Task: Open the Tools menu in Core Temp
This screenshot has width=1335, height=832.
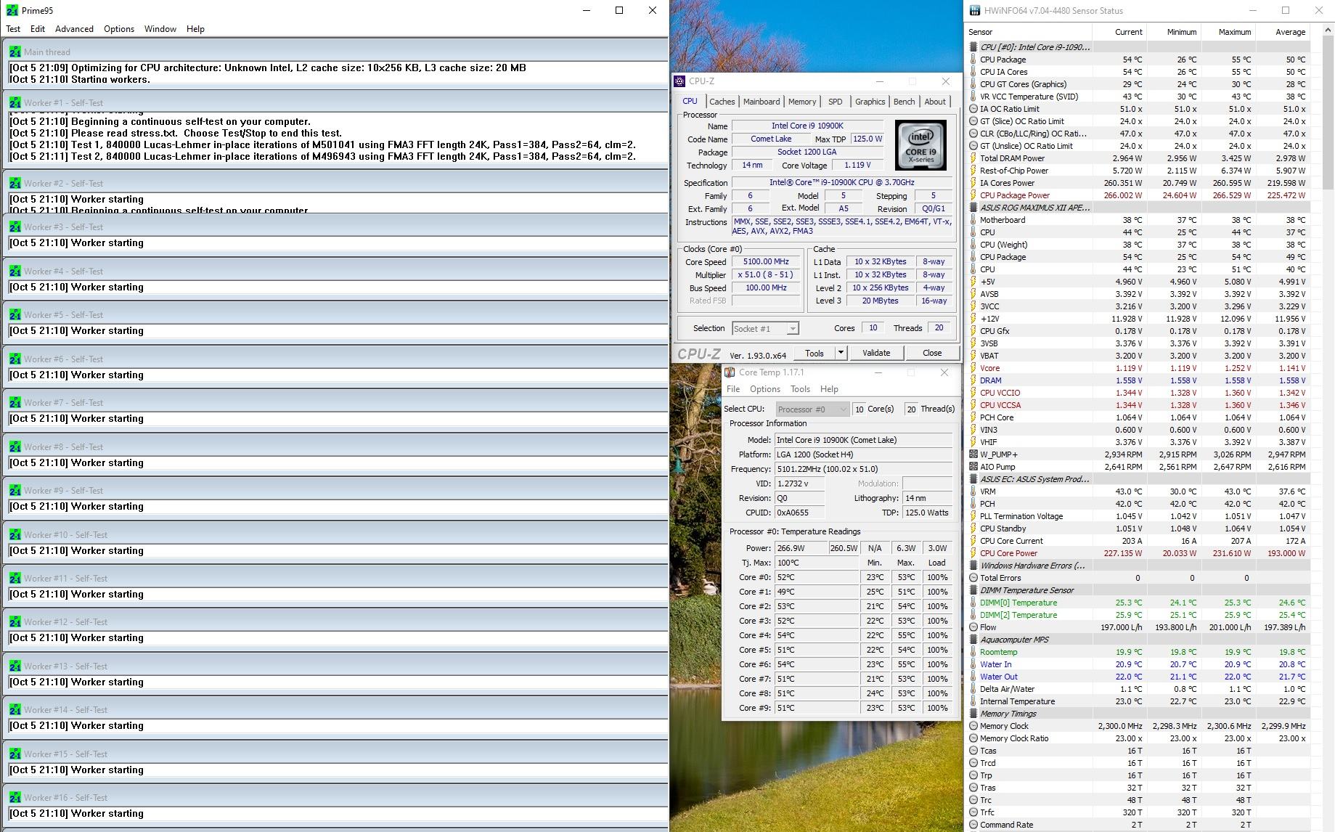Action: (x=800, y=389)
